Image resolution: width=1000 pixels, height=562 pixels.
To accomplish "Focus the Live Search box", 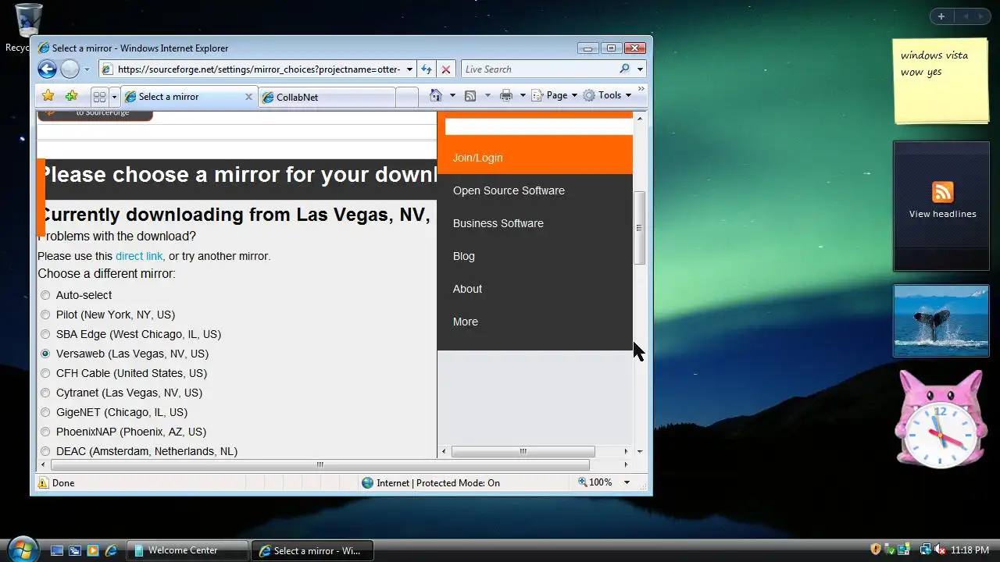I will (539, 69).
